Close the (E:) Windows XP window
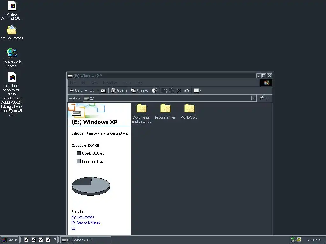 pyautogui.click(x=270, y=76)
